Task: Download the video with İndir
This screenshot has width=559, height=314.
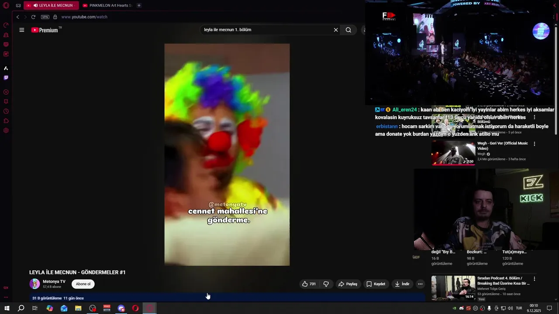Action: [x=402, y=284]
